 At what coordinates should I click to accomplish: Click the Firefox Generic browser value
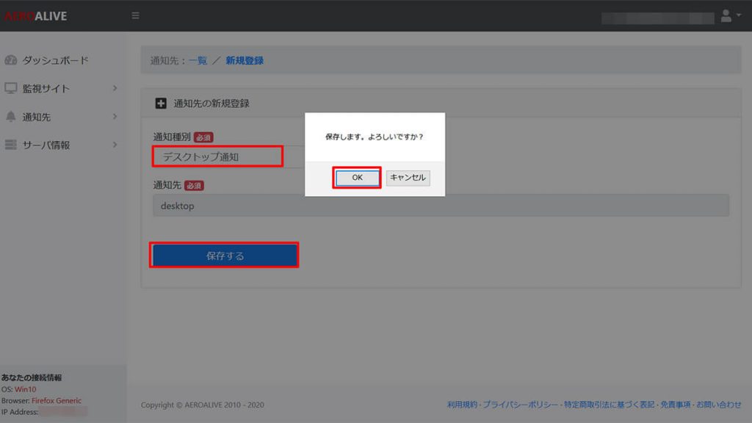(57, 400)
